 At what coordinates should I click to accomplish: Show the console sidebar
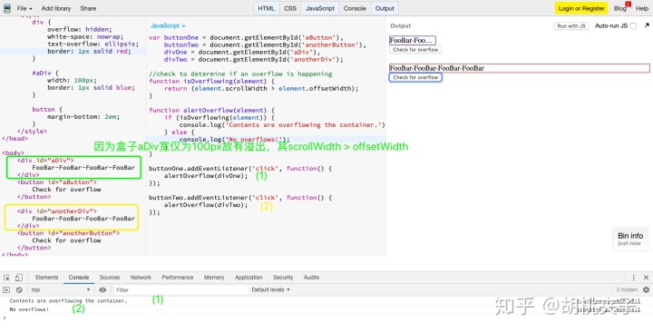(6, 289)
